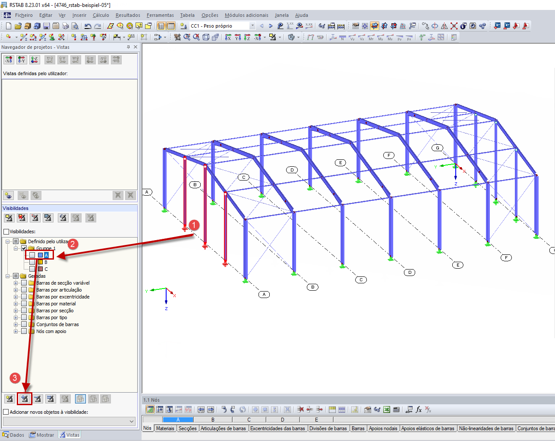
Task: Open the new-object visibility dropdown at panel bottom
Action: coord(132,421)
